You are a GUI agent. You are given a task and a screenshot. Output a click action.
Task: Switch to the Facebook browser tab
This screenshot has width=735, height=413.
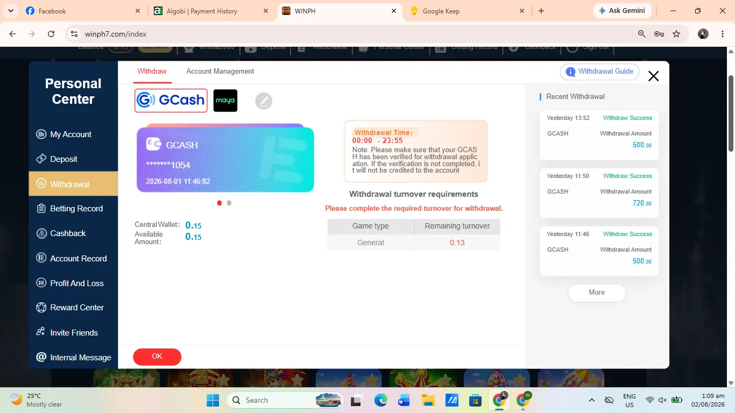coord(83,11)
